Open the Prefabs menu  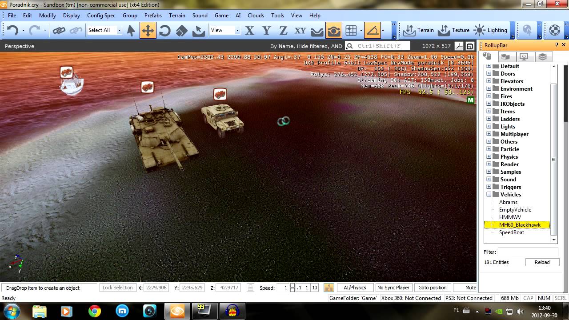pyautogui.click(x=153, y=15)
